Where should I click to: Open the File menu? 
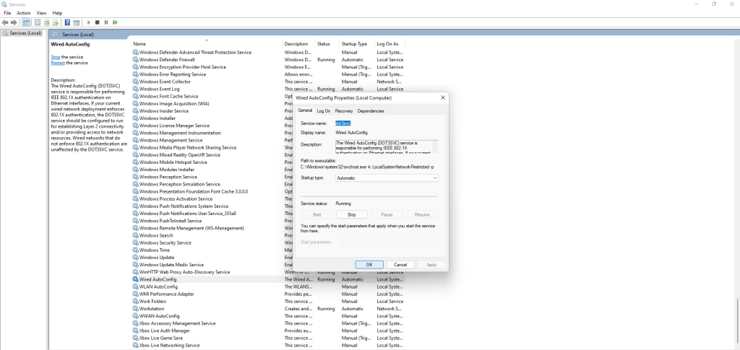7,13
